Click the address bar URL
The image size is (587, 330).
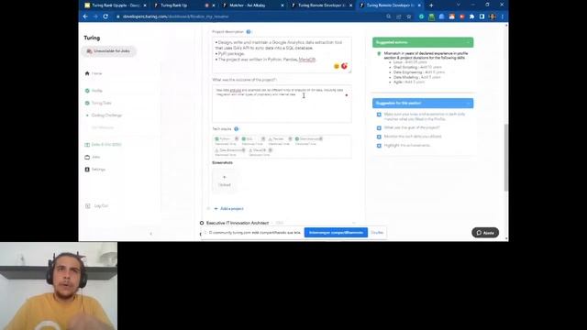175,16
